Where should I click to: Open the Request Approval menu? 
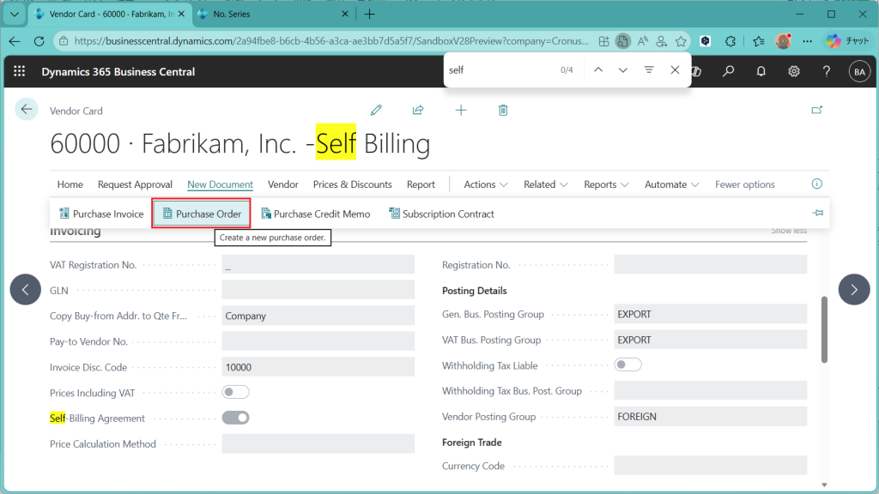135,184
